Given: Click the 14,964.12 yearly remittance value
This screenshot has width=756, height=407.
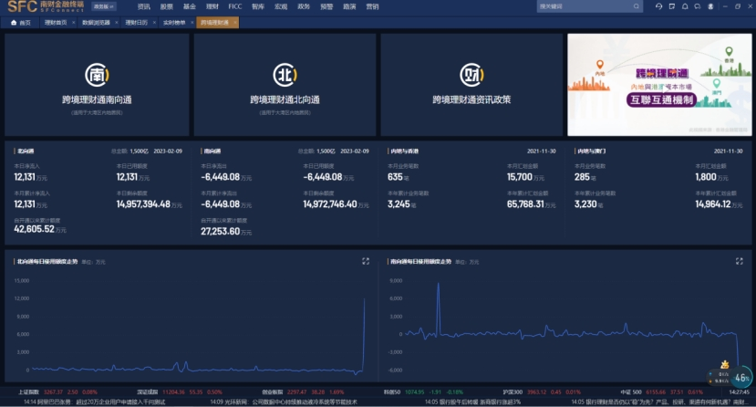Looking at the screenshot, I should tap(712, 204).
